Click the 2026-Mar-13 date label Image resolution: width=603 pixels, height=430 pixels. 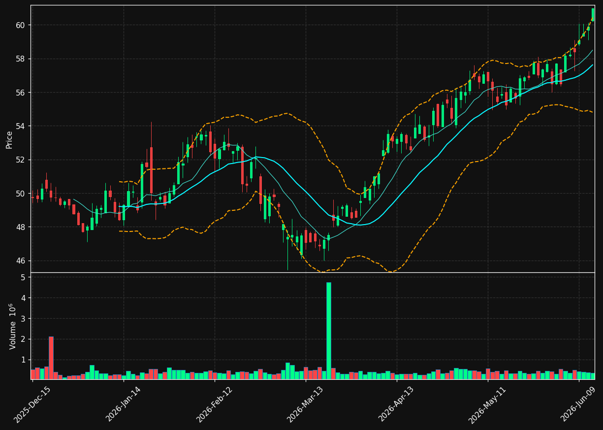[305, 405]
